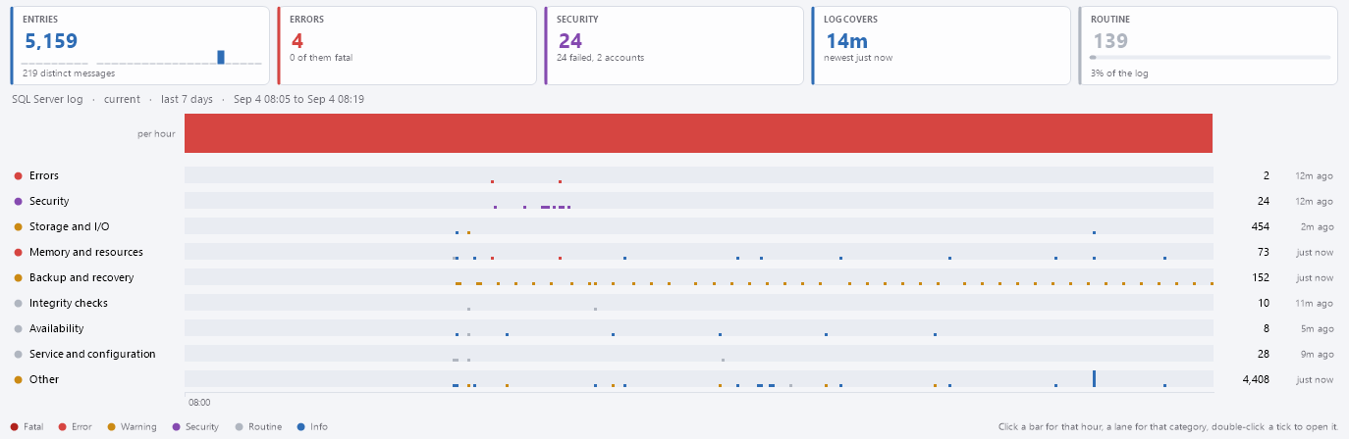
Task: Click the orange dot beside Backup and recovery
Action: [18, 278]
